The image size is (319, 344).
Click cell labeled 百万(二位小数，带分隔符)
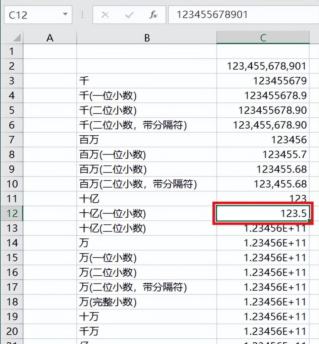[147, 184]
